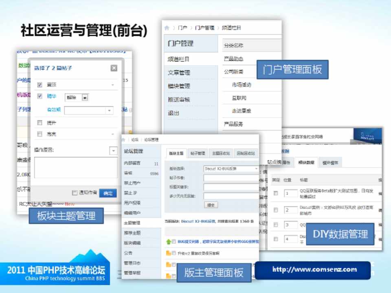
Task: Click the home icon in portal breadcrumb
Action: (x=167, y=28)
